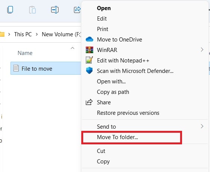Screen dimensions: 210x172
Task: Expand the WinRAR submenu arrow
Action: click(x=202, y=50)
